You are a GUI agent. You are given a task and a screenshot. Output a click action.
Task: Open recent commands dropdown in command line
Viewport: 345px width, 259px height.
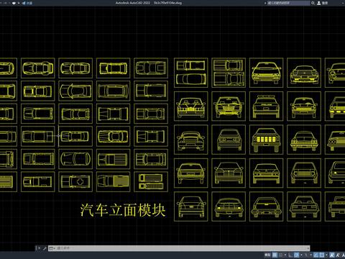tap(52, 248)
